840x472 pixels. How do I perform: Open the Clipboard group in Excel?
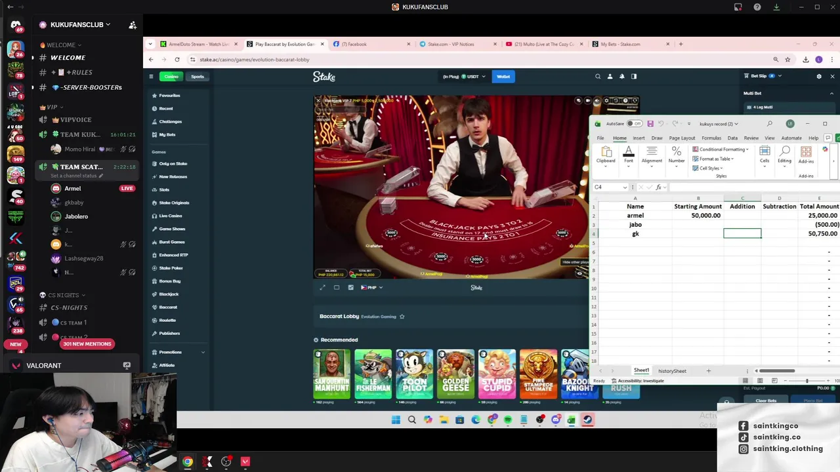click(x=606, y=155)
